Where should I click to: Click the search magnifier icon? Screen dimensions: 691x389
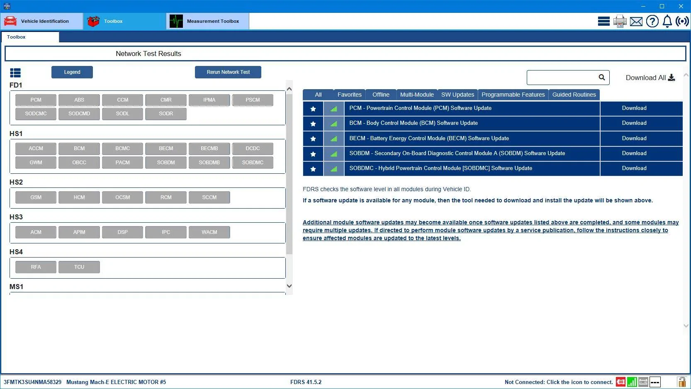coord(602,77)
